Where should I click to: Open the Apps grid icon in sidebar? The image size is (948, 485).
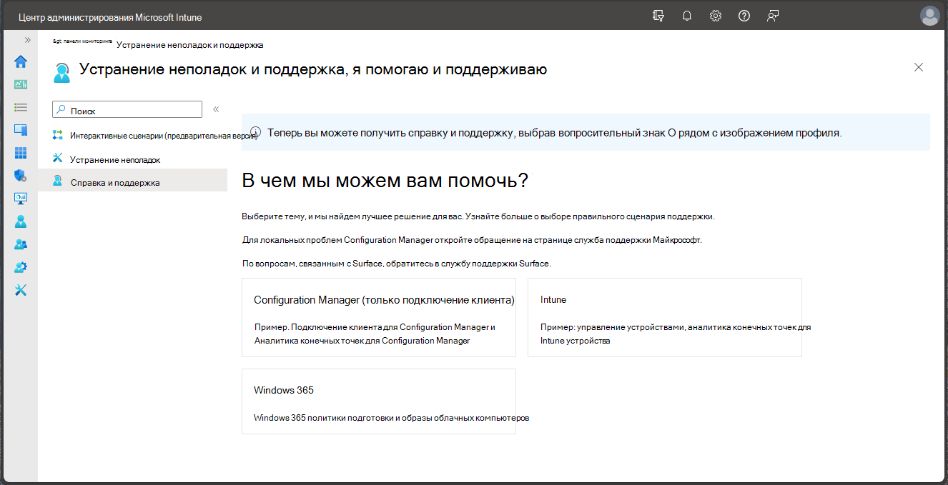point(21,153)
